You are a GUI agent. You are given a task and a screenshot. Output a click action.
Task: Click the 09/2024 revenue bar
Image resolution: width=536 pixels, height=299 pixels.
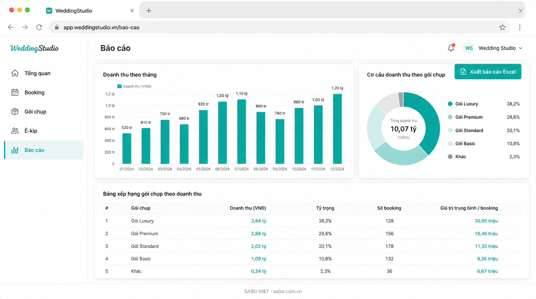click(x=280, y=142)
